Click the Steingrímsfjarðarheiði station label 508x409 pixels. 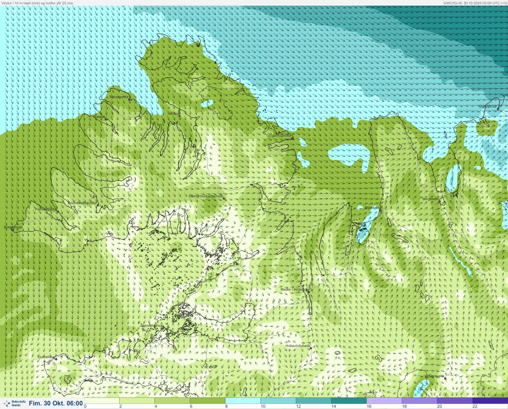pos(205,196)
